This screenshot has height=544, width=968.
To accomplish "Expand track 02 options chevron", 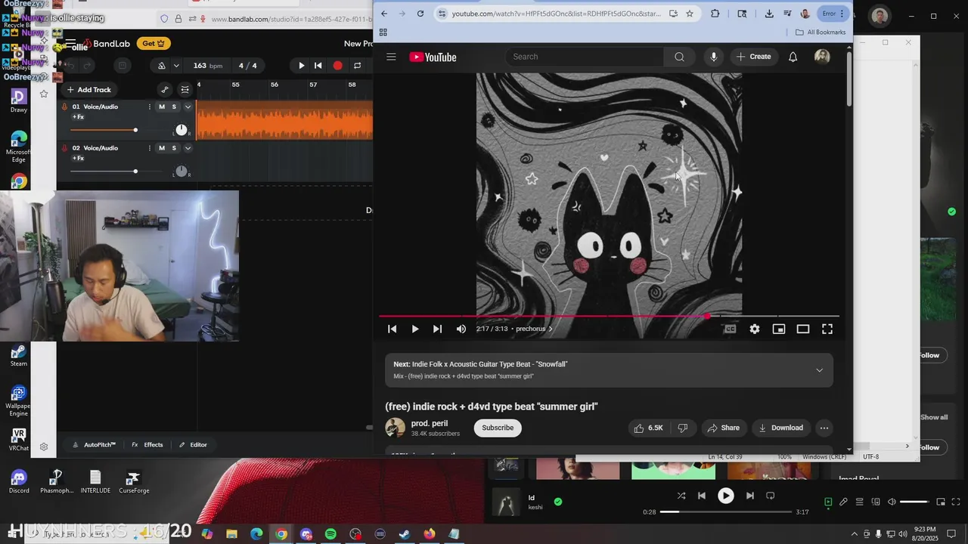I will 188,148.
